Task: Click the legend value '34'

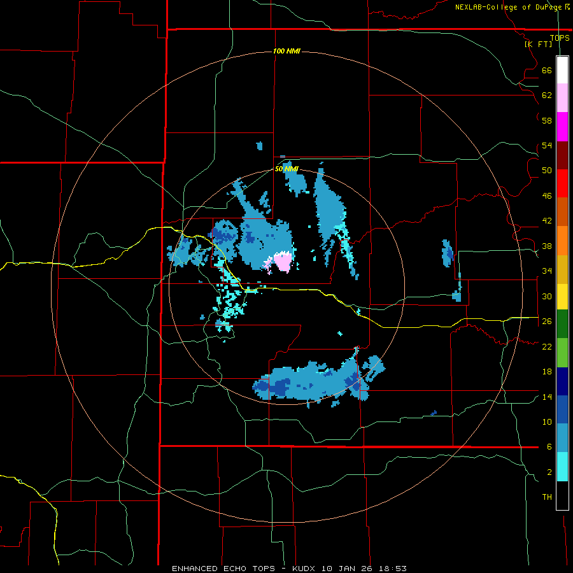Action: click(x=547, y=271)
